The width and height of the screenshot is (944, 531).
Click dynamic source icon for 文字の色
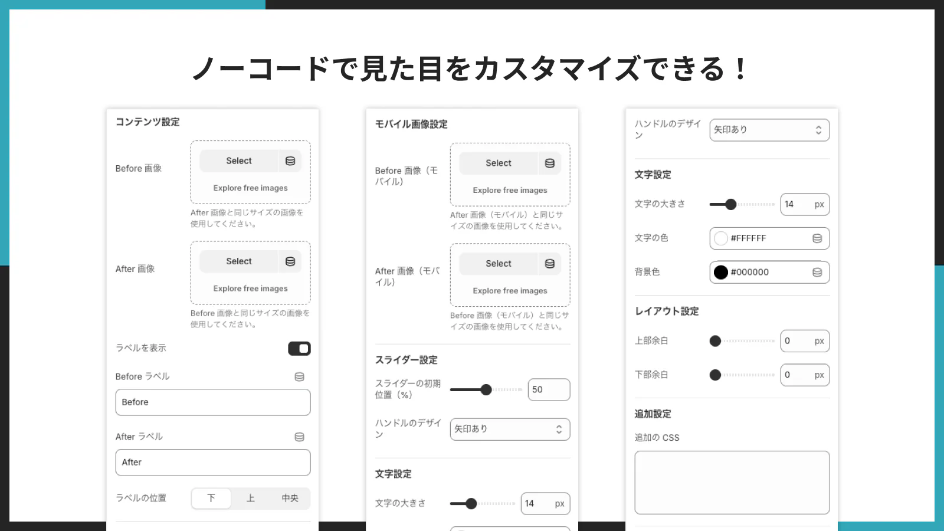point(816,238)
